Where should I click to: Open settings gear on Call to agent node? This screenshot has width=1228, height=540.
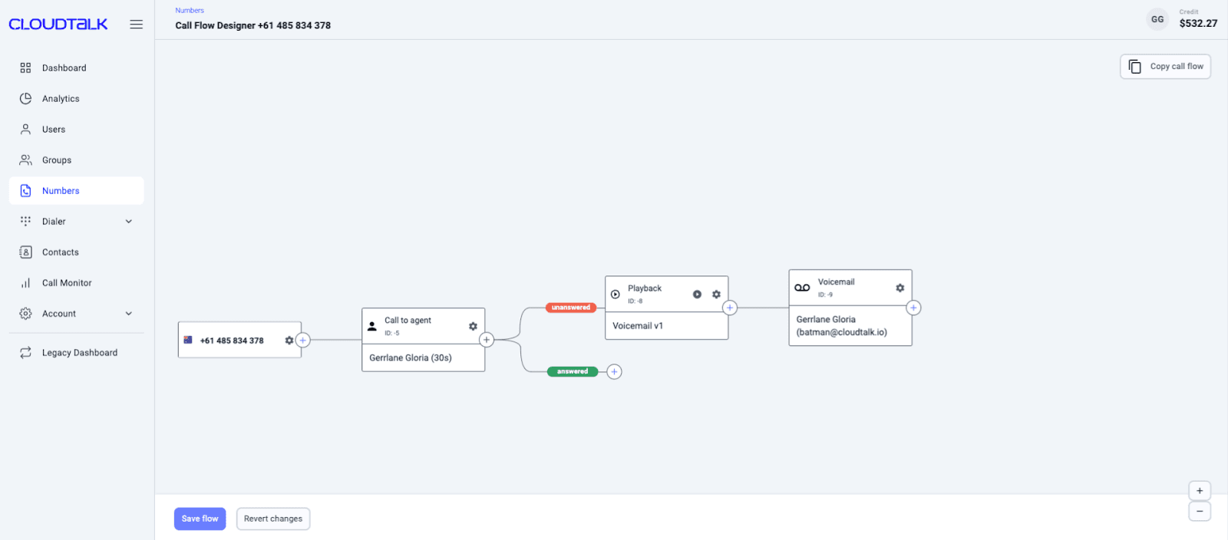pyautogui.click(x=473, y=326)
